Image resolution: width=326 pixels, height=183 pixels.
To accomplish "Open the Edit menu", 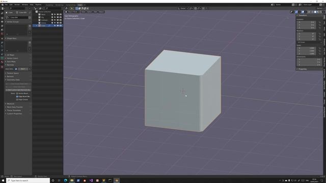I will coord(11,5).
